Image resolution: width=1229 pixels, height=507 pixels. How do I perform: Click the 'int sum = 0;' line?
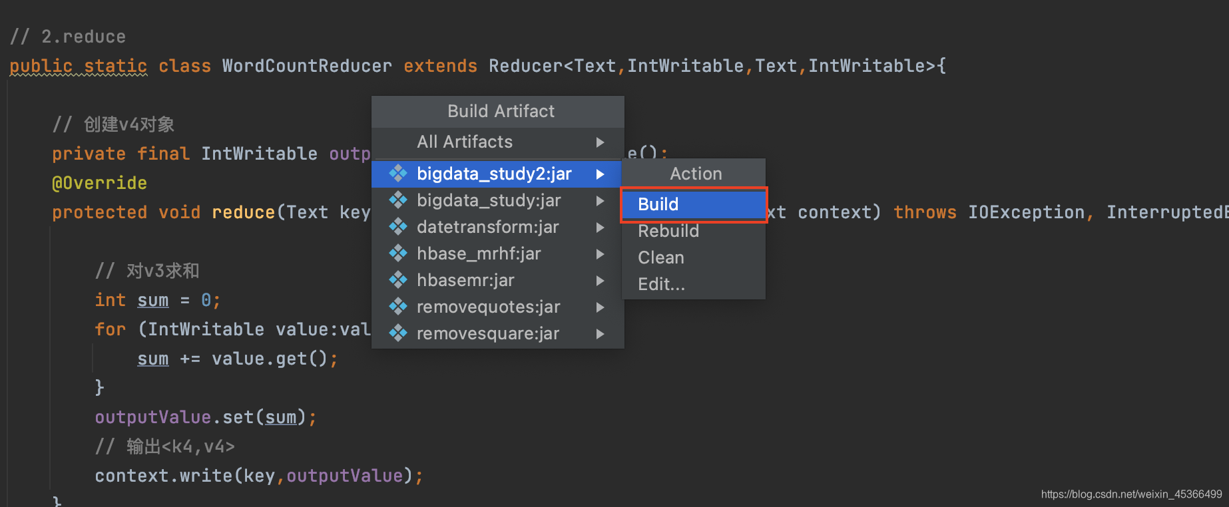[157, 300]
